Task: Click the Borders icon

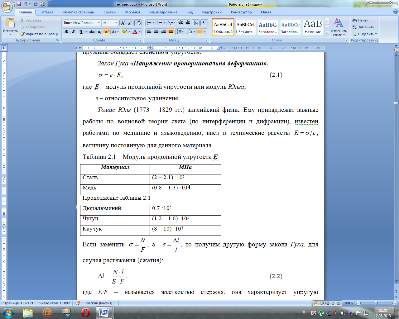Action: 200,32
